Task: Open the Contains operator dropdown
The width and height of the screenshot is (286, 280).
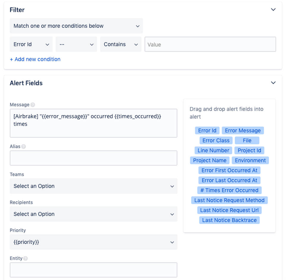Action: pos(121,44)
